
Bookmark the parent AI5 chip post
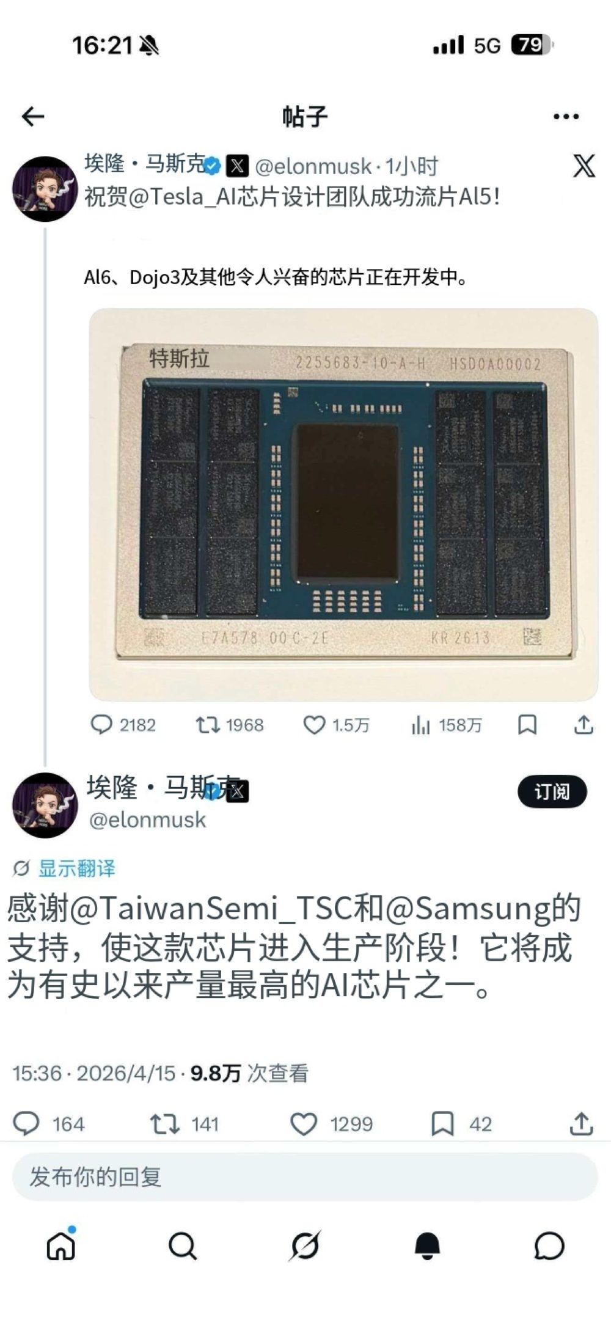[527, 725]
